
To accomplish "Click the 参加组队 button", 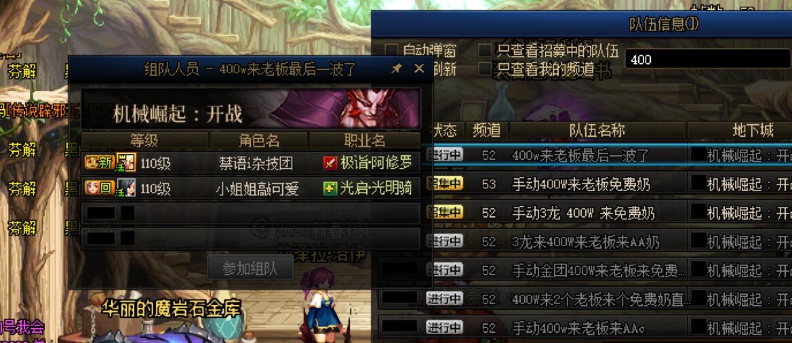I will tap(250, 268).
